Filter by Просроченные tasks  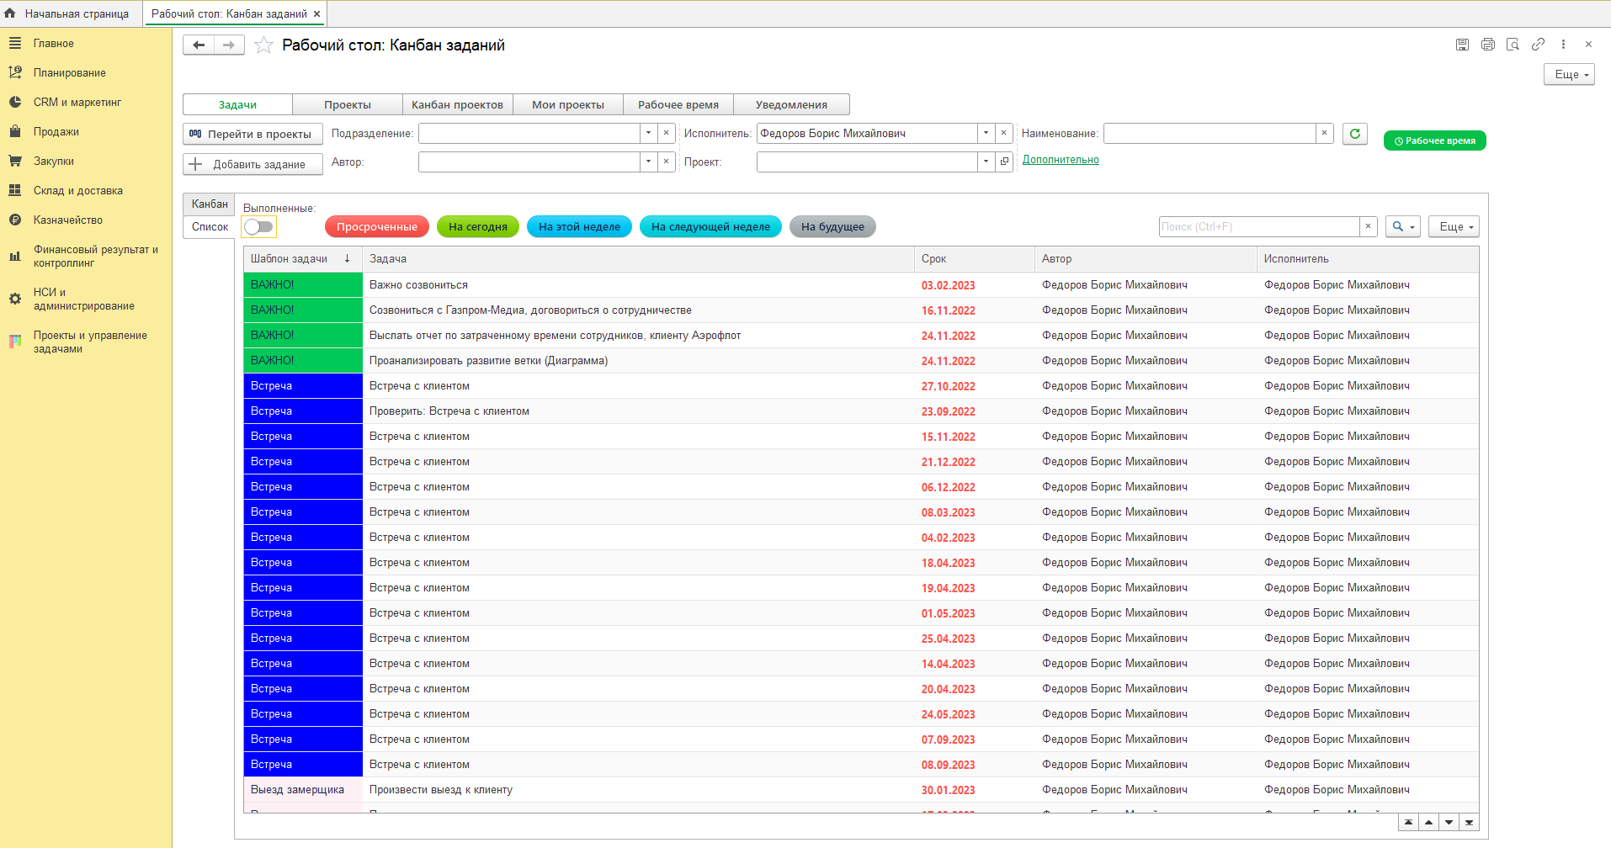coord(377,226)
